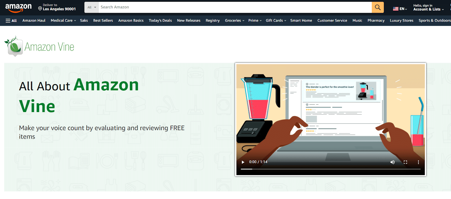Viewport: 451px width, 199px height.
Task: Open Customer Service
Action: (x=332, y=21)
